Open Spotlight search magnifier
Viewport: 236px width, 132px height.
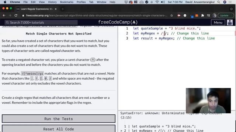tap(219, 2)
